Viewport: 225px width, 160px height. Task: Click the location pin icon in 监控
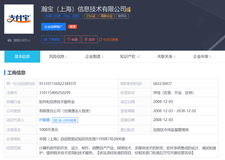pos(86,39)
